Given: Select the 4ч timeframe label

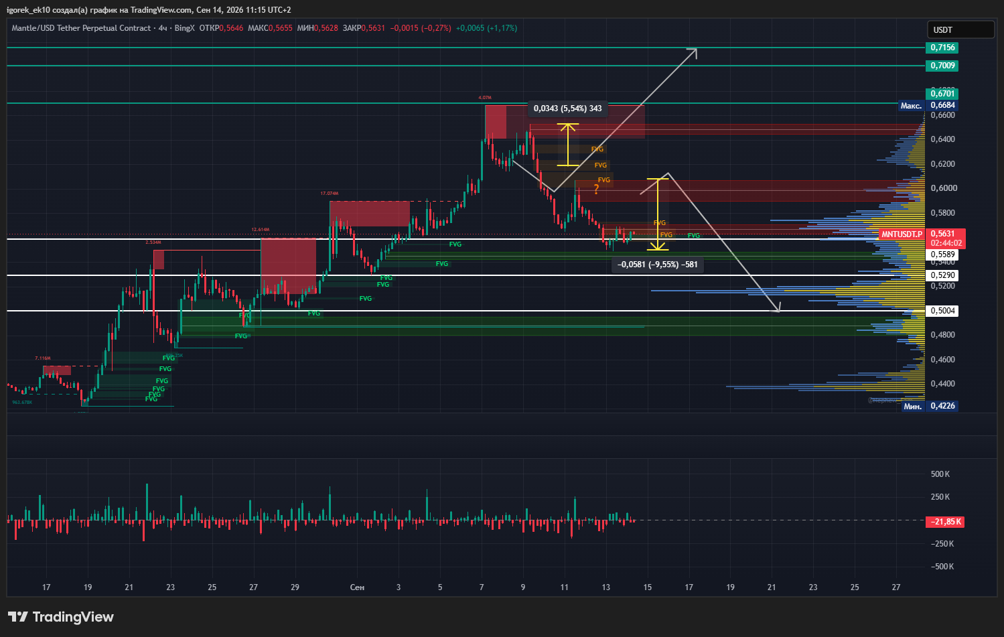Looking at the screenshot, I should point(163,28).
